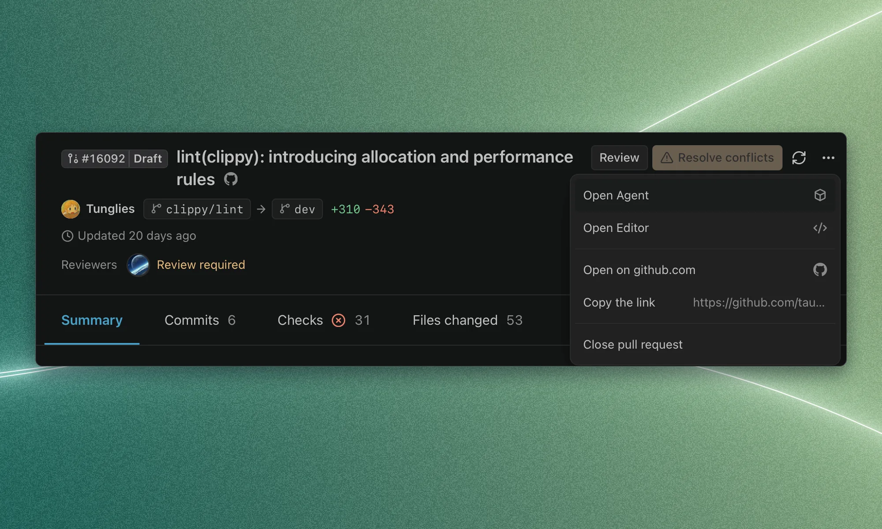Click the Updated 20 days ago text

[137, 236]
